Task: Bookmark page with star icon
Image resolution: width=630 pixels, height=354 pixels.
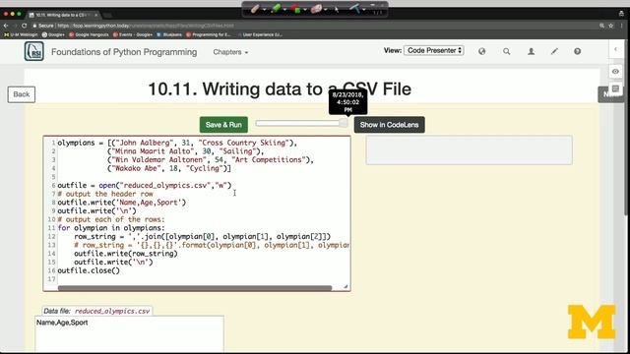Action: click(610, 26)
